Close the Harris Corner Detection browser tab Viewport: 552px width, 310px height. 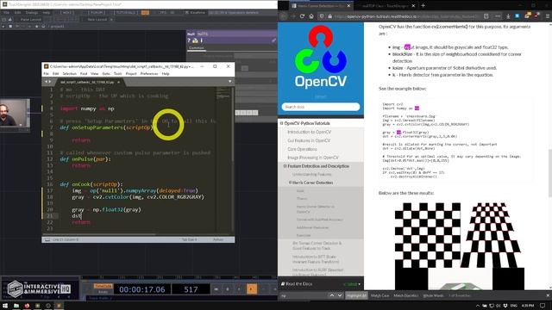(x=348, y=6)
